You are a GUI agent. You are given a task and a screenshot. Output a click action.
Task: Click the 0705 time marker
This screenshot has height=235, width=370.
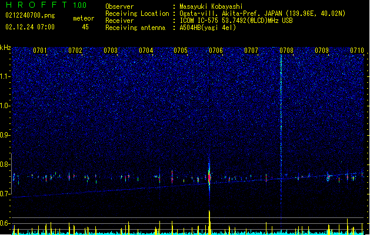click(x=181, y=51)
